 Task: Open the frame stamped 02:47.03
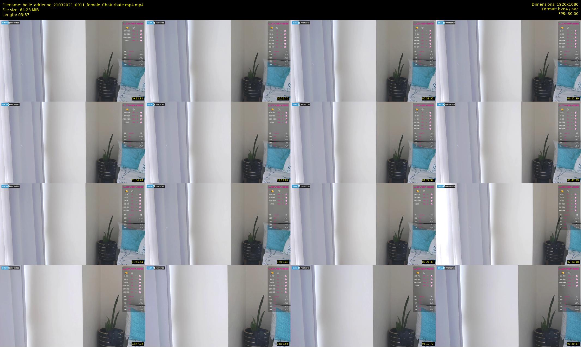72,306
